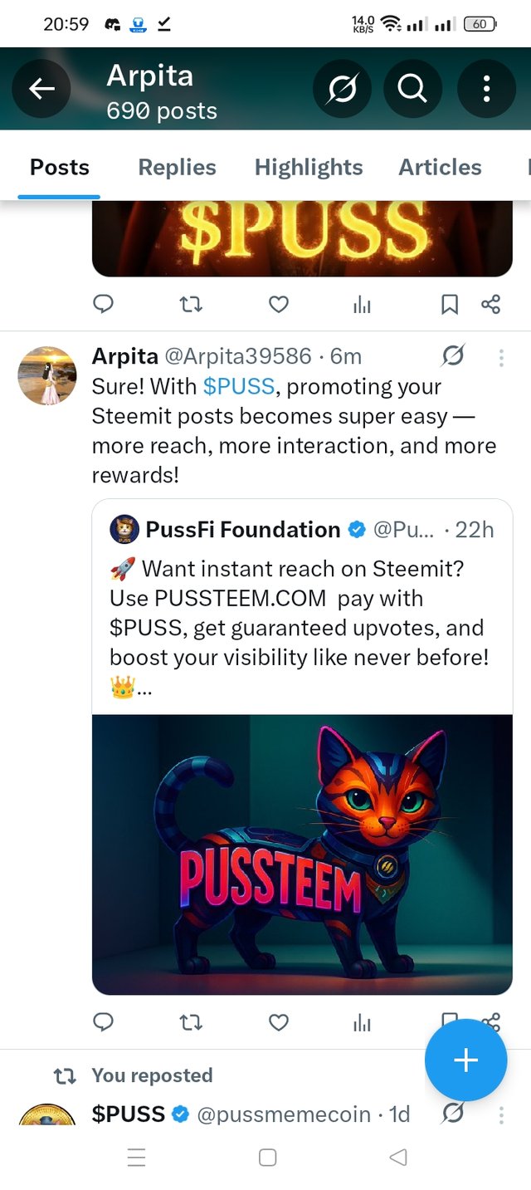Open more options on $PUSS reposted tweet
Image resolution: width=531 pixels, height=1190 pixels.
[501, 1114]
